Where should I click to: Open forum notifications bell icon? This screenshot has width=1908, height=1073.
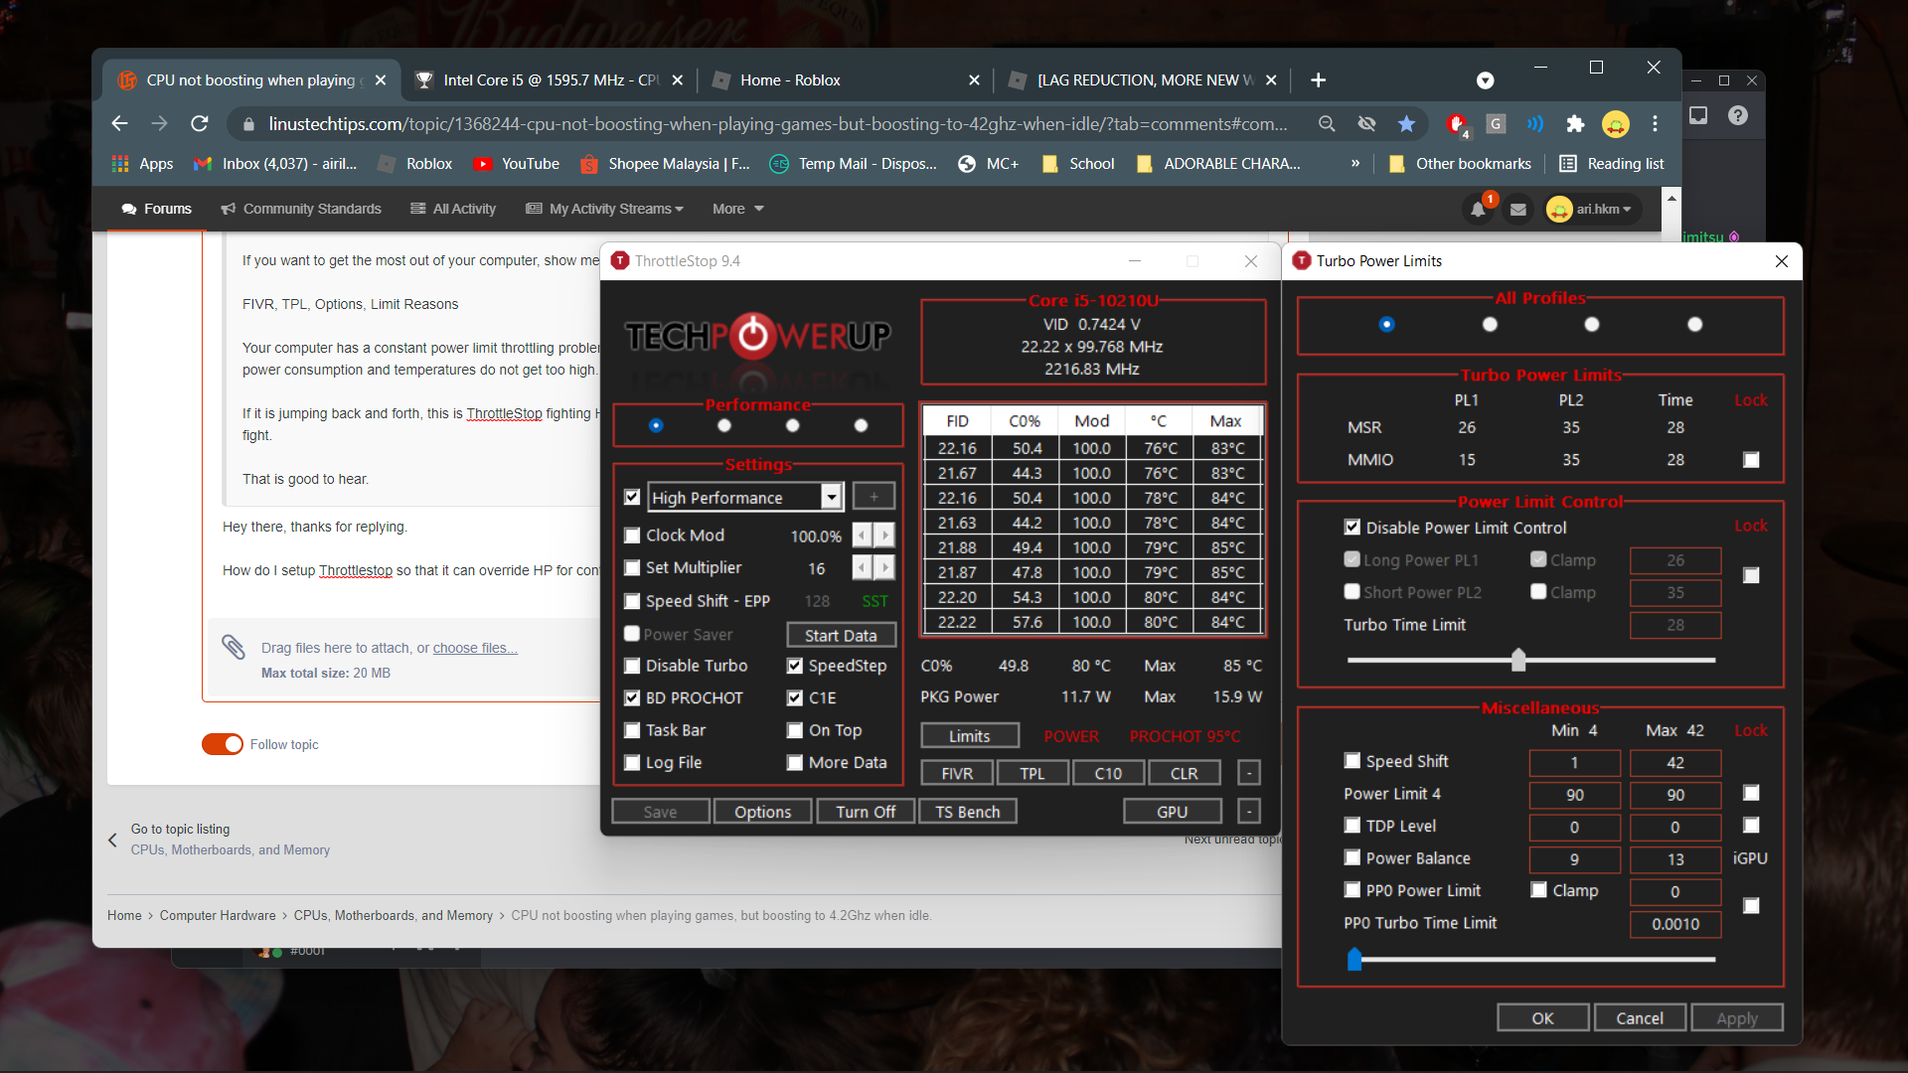tap(1478, 209)
